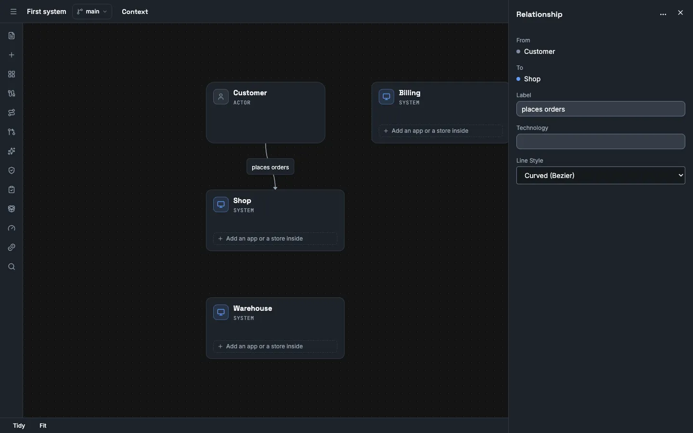Open the grid blocks sidebar icon

point(12,74)
